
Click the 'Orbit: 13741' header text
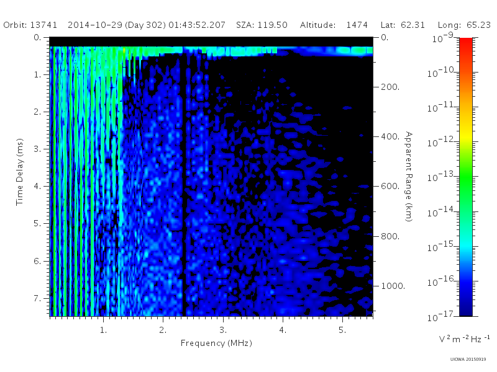point(30,25)
